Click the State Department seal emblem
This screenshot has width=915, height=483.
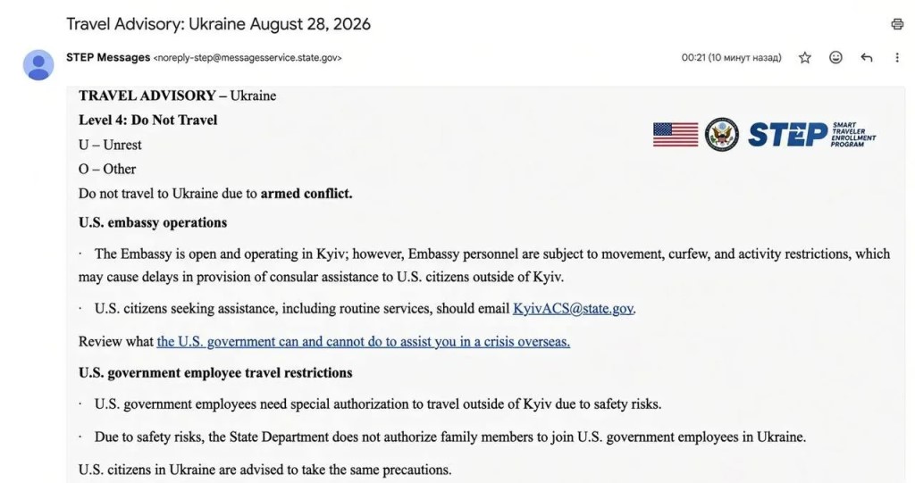tap(722, 134)
